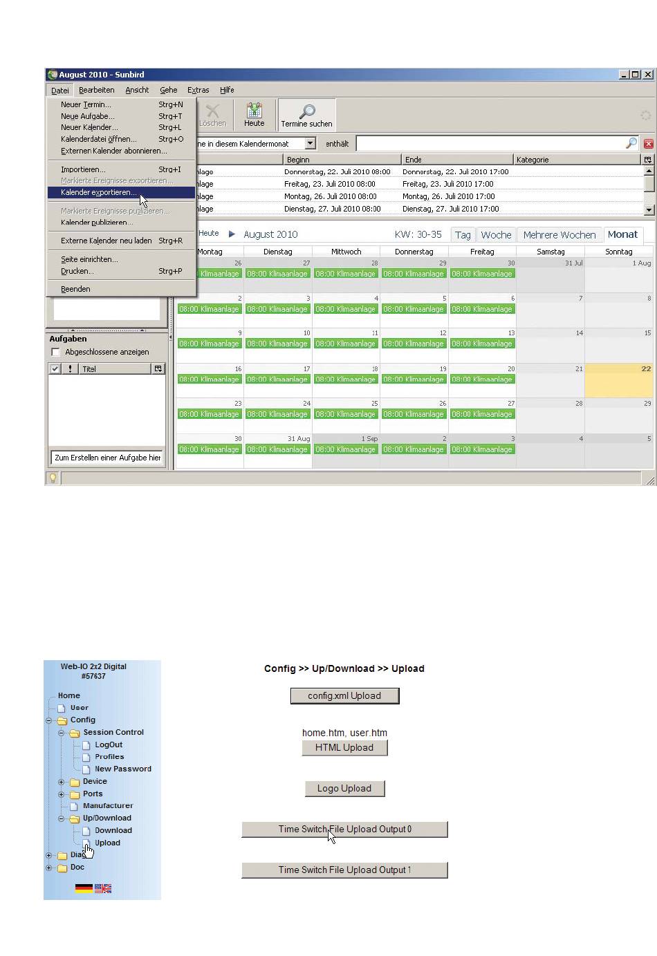
Task: Switch to the Tag view tab
Action: pyautogui.click(x=463, y=235)
